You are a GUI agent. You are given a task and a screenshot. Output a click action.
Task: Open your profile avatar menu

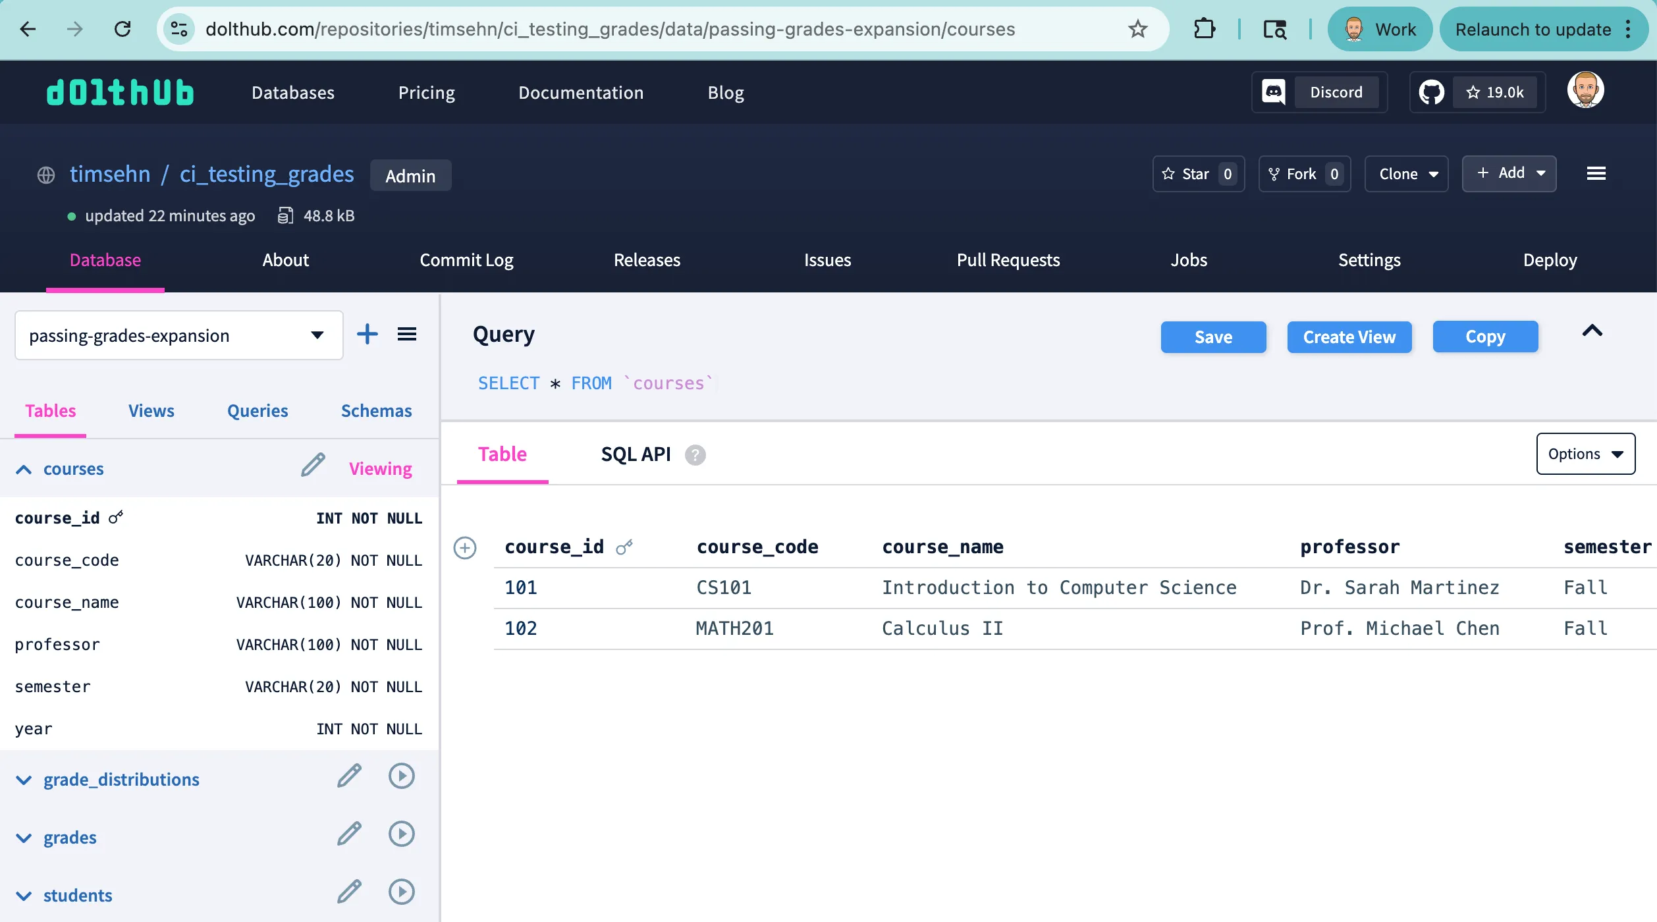pos(1586,90)
